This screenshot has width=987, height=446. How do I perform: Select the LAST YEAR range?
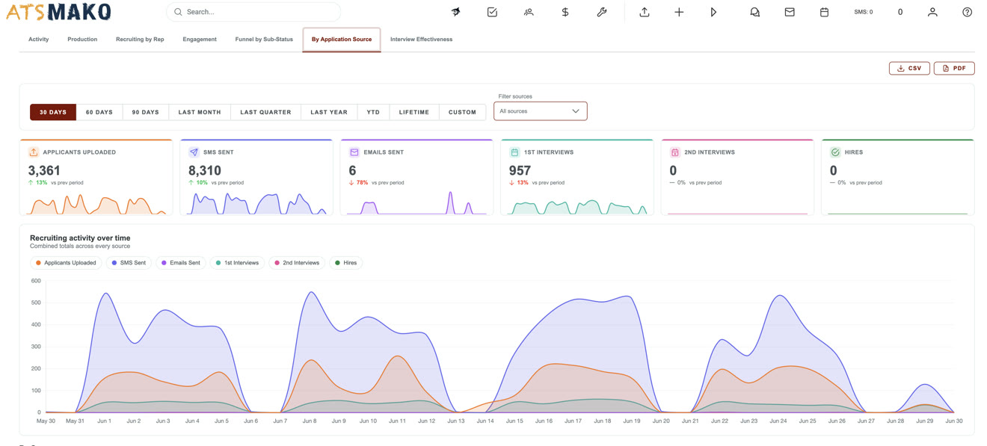tap(329, 112)
